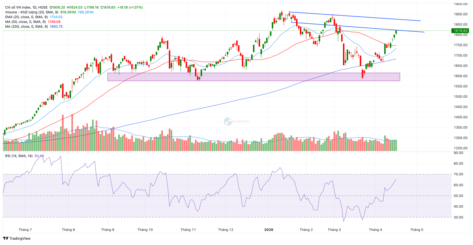Select the Tháng 12 axis label
473x245 pixels.
pos(225,229)
